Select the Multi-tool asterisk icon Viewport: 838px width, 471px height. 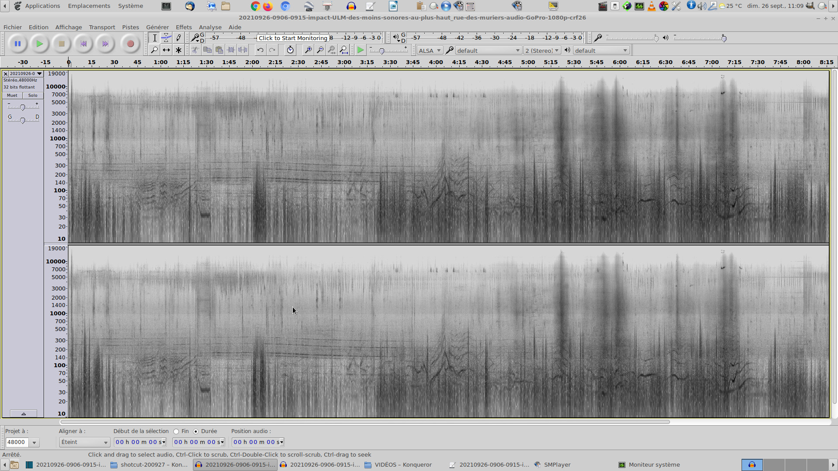(178, 50)
